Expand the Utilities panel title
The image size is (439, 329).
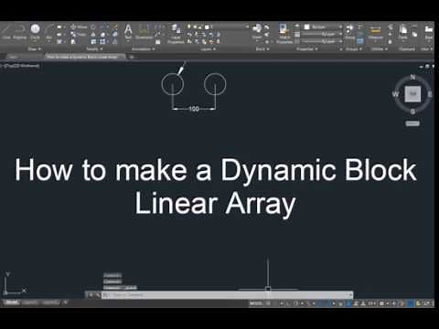click(x=379, y=48)
